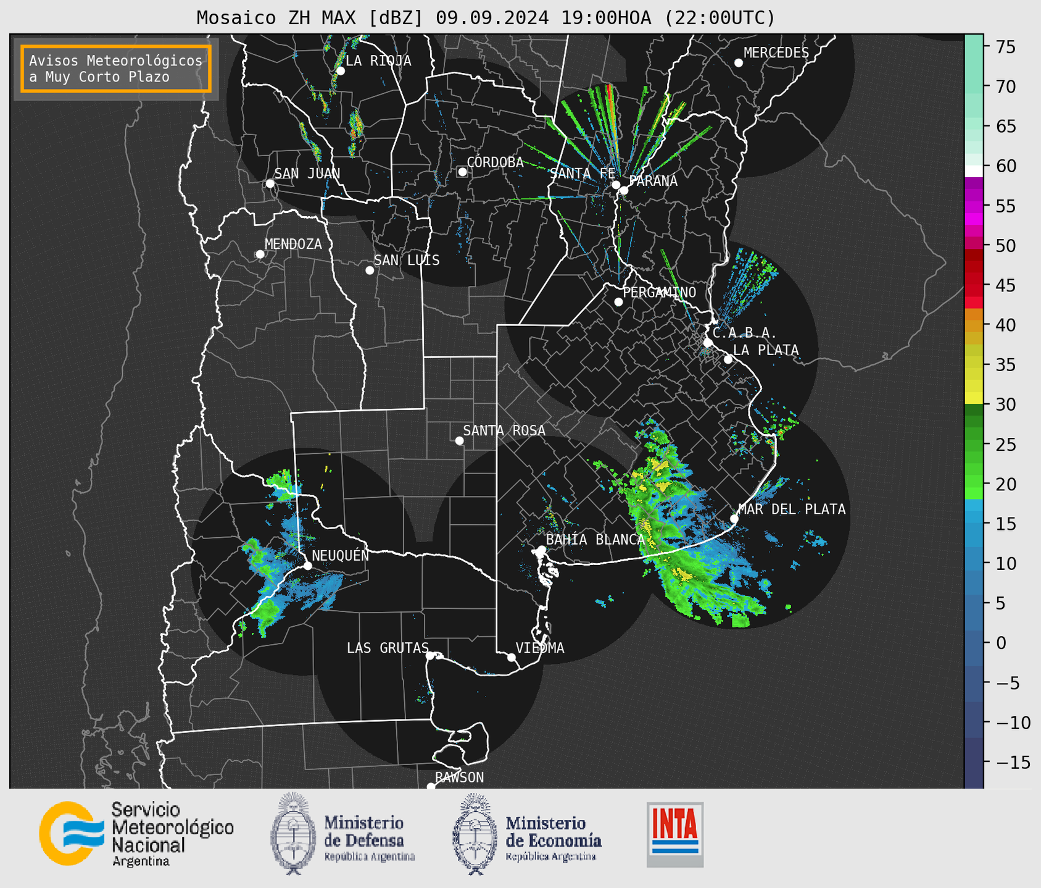The image size is (1041, 888).
Task: Click the San Juan city marker
Action: point(270,183)
